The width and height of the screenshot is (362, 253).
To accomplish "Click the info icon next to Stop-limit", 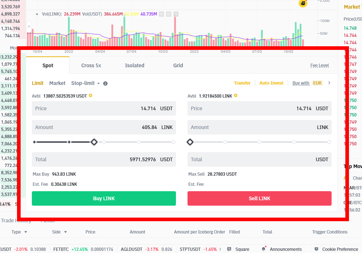I will [105, 83].
